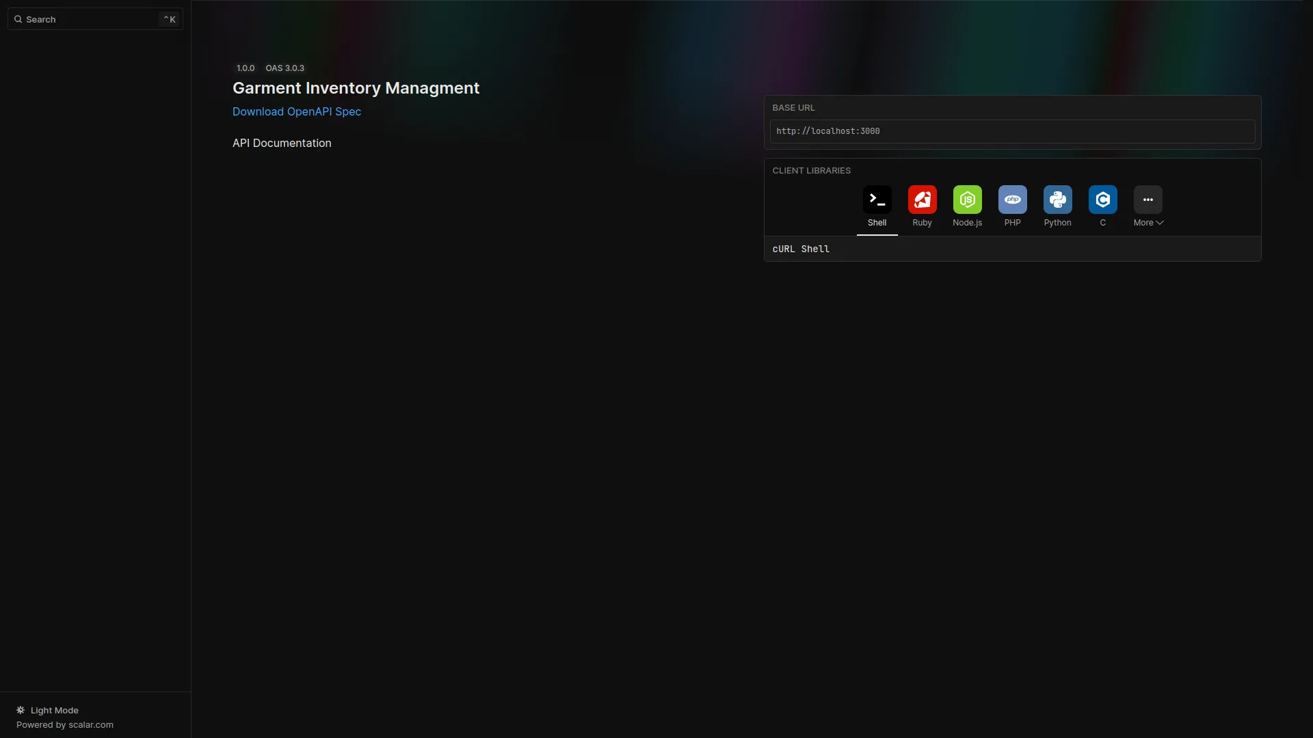Click the Garment Inventory Managment heading
Viewport: 1313px width, 738px height.
pos(356,88)
